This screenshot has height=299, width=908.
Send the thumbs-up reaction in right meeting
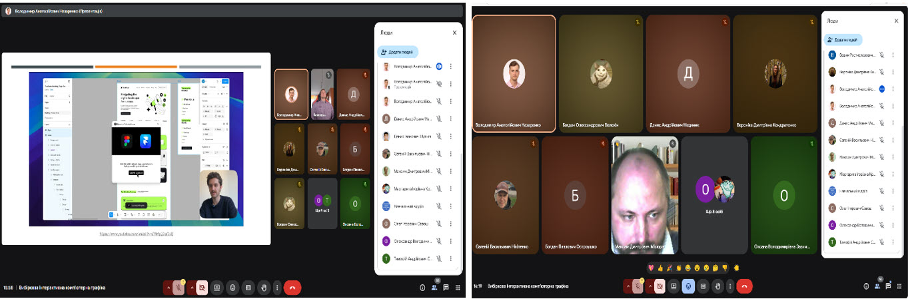pos(659,268)
